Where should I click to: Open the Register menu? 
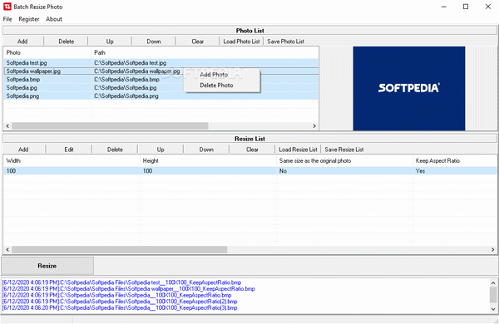point(28,19)
